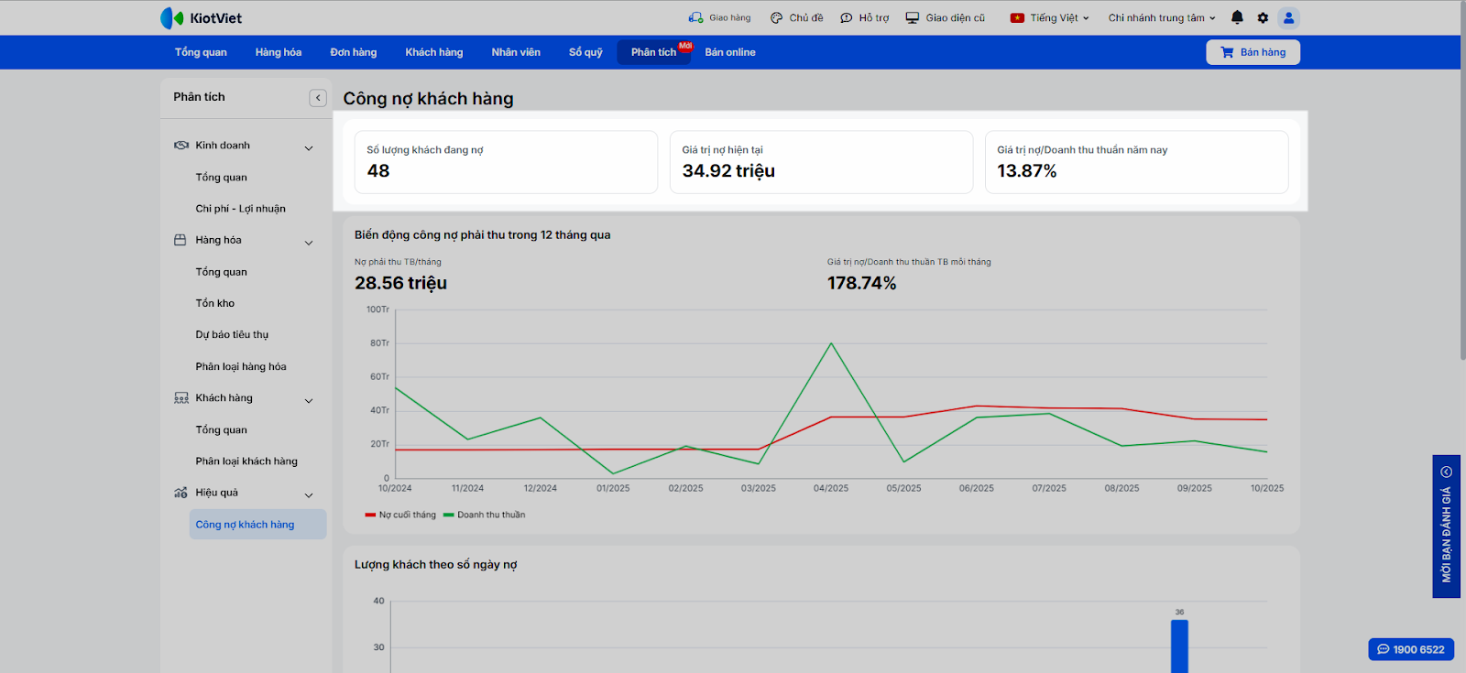Viewport: 1466px width, 673px height.
Task: Click the Bán hàng button
Action: (1253, 52)
